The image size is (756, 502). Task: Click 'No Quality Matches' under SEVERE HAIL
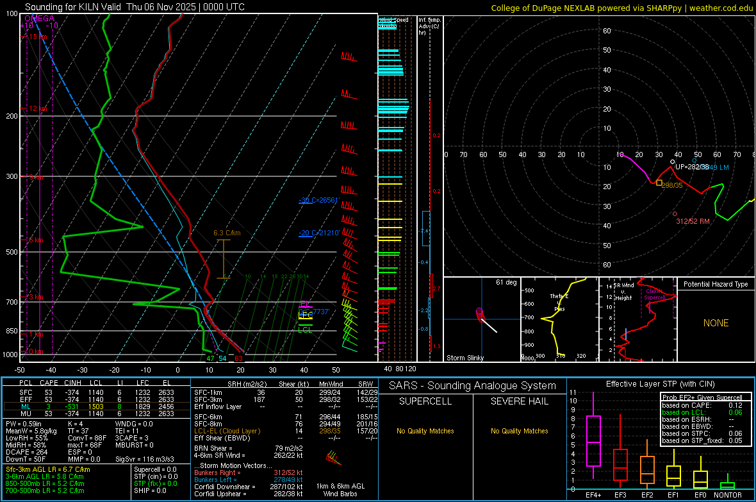519,431
